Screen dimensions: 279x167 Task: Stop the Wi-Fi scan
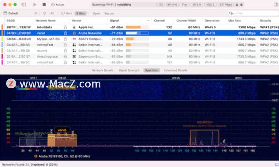coord(44,5)
